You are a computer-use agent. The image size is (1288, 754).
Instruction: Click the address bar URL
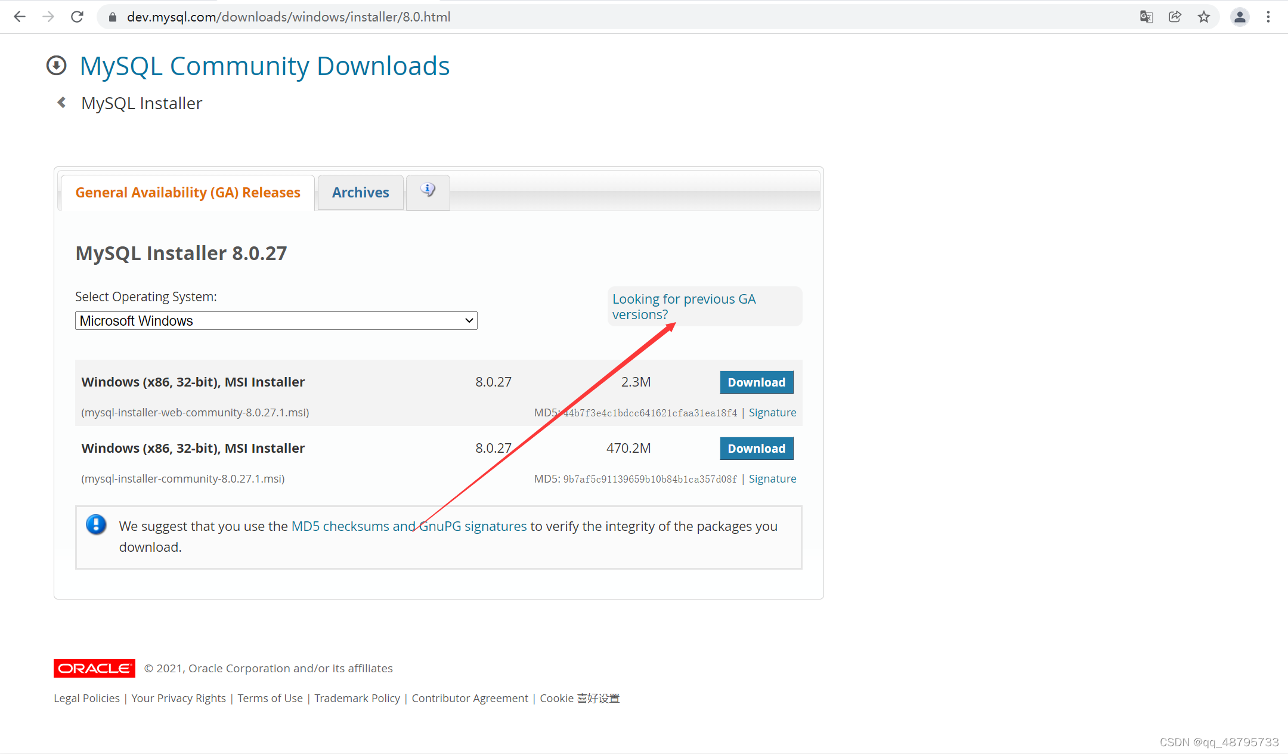click(289, 17)
